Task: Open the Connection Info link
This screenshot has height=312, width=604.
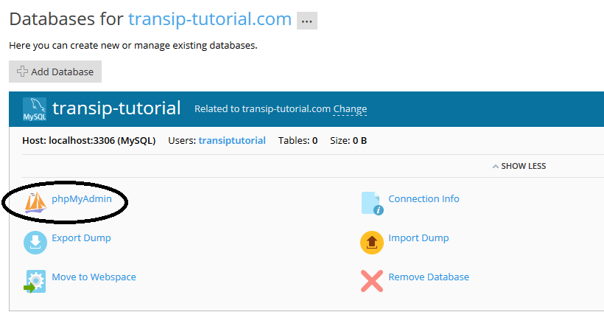Action: (424, 199)
